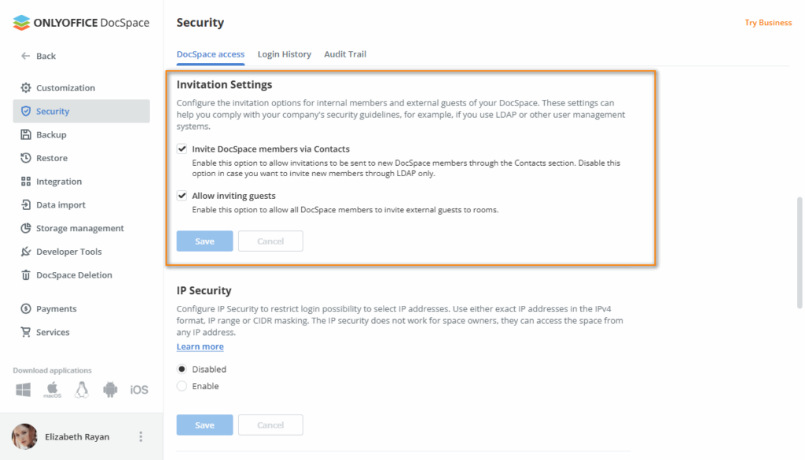The height and width of the screenshot is (460, 805).
Task: Go to Integration settings
Action: click(58, 181)
